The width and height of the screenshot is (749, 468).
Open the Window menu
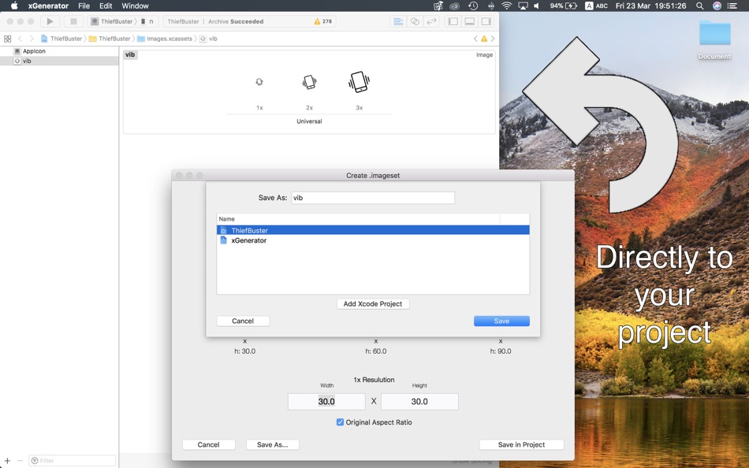pyautogui.click(x=135, y=6)
